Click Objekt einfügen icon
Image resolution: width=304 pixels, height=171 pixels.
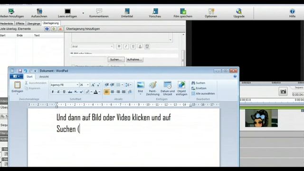(181, 85)
